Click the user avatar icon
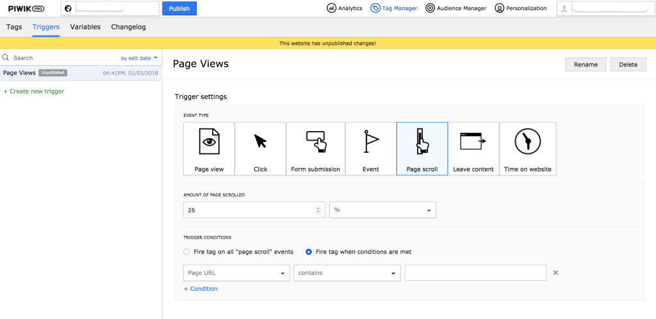Screen dimensions: 656x319 coord(564,8)
